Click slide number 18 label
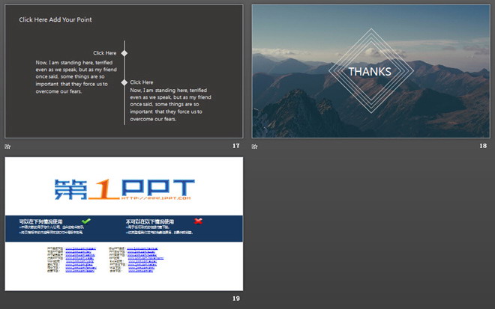The image size is (495, 309). pyautogui.click(x=483, y=146)
